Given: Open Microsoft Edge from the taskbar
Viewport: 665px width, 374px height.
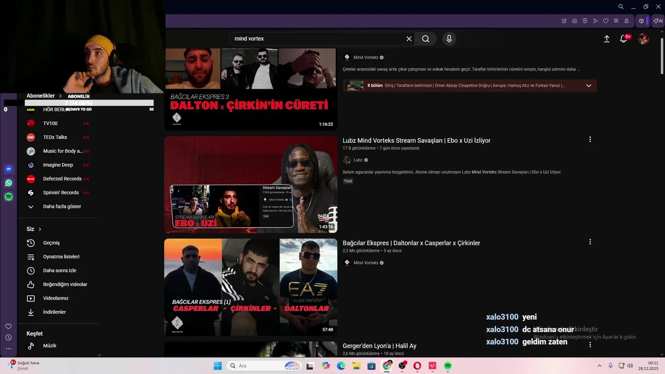Looking at the screenshot, I should tap(341, 366).
